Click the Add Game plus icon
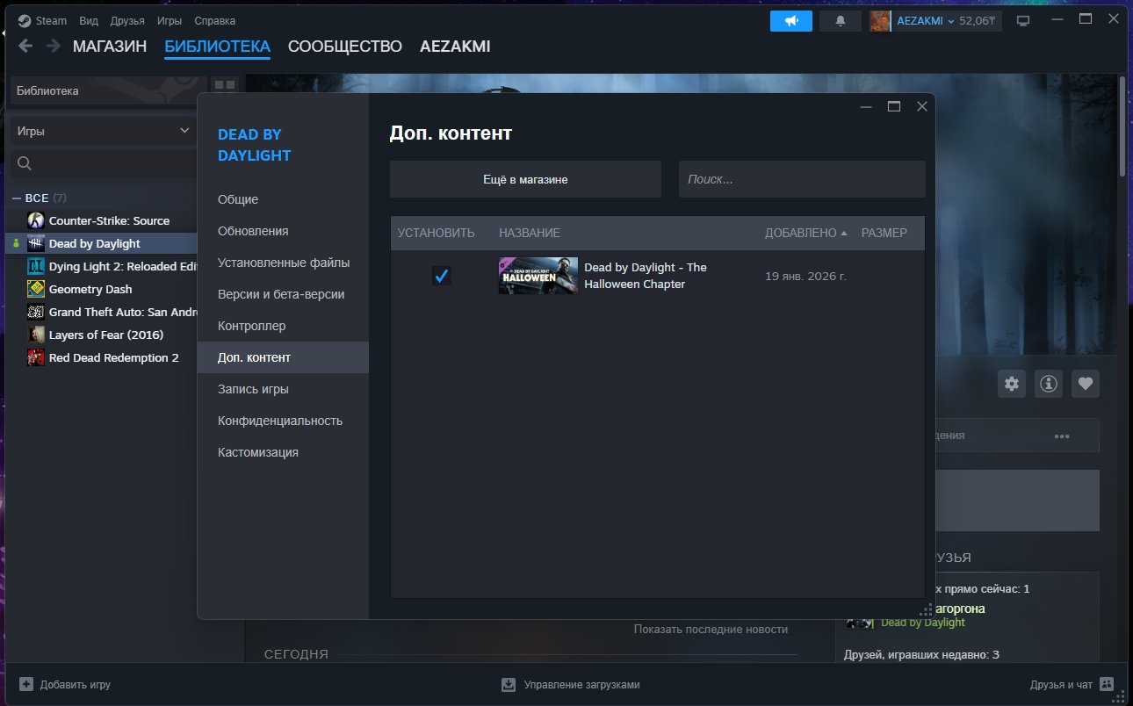Image resolution: width=1133 pixels, height=706 pixels. click(x=26, y=684)
